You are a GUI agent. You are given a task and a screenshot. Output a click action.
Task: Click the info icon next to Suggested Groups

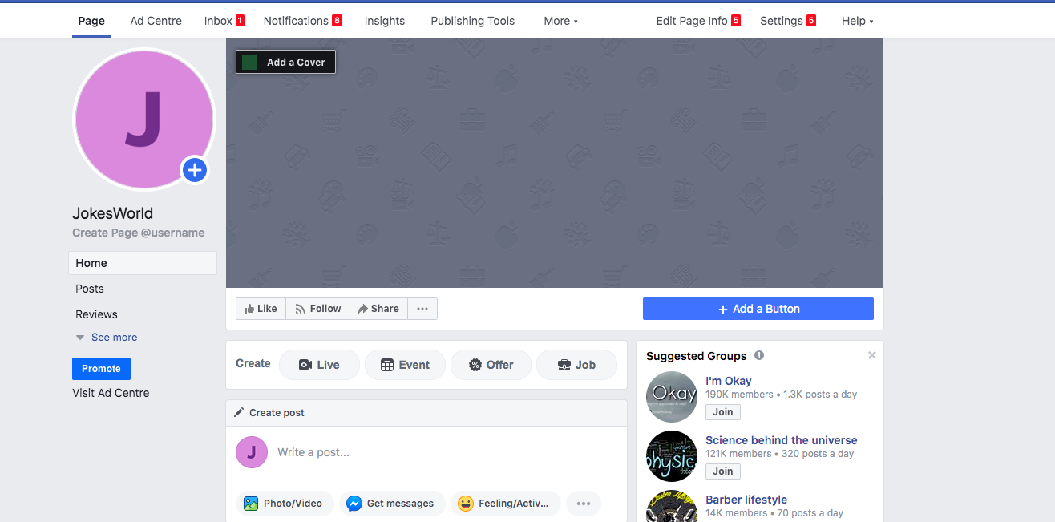tap(759, 355)
